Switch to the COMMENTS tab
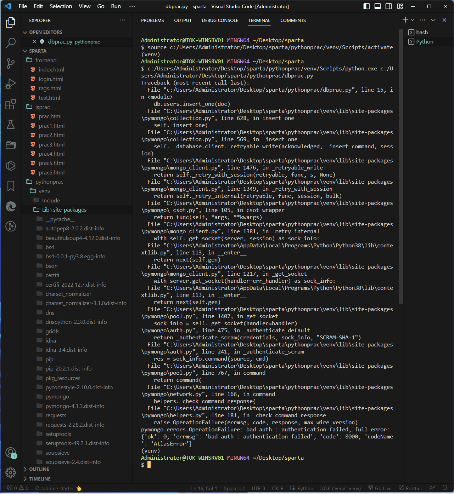The image size is (454, 494). (x=293, y=21)
